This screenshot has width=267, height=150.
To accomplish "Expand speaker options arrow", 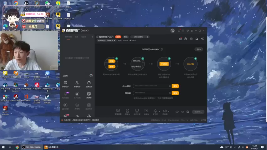I will click(x=169, y=111).
